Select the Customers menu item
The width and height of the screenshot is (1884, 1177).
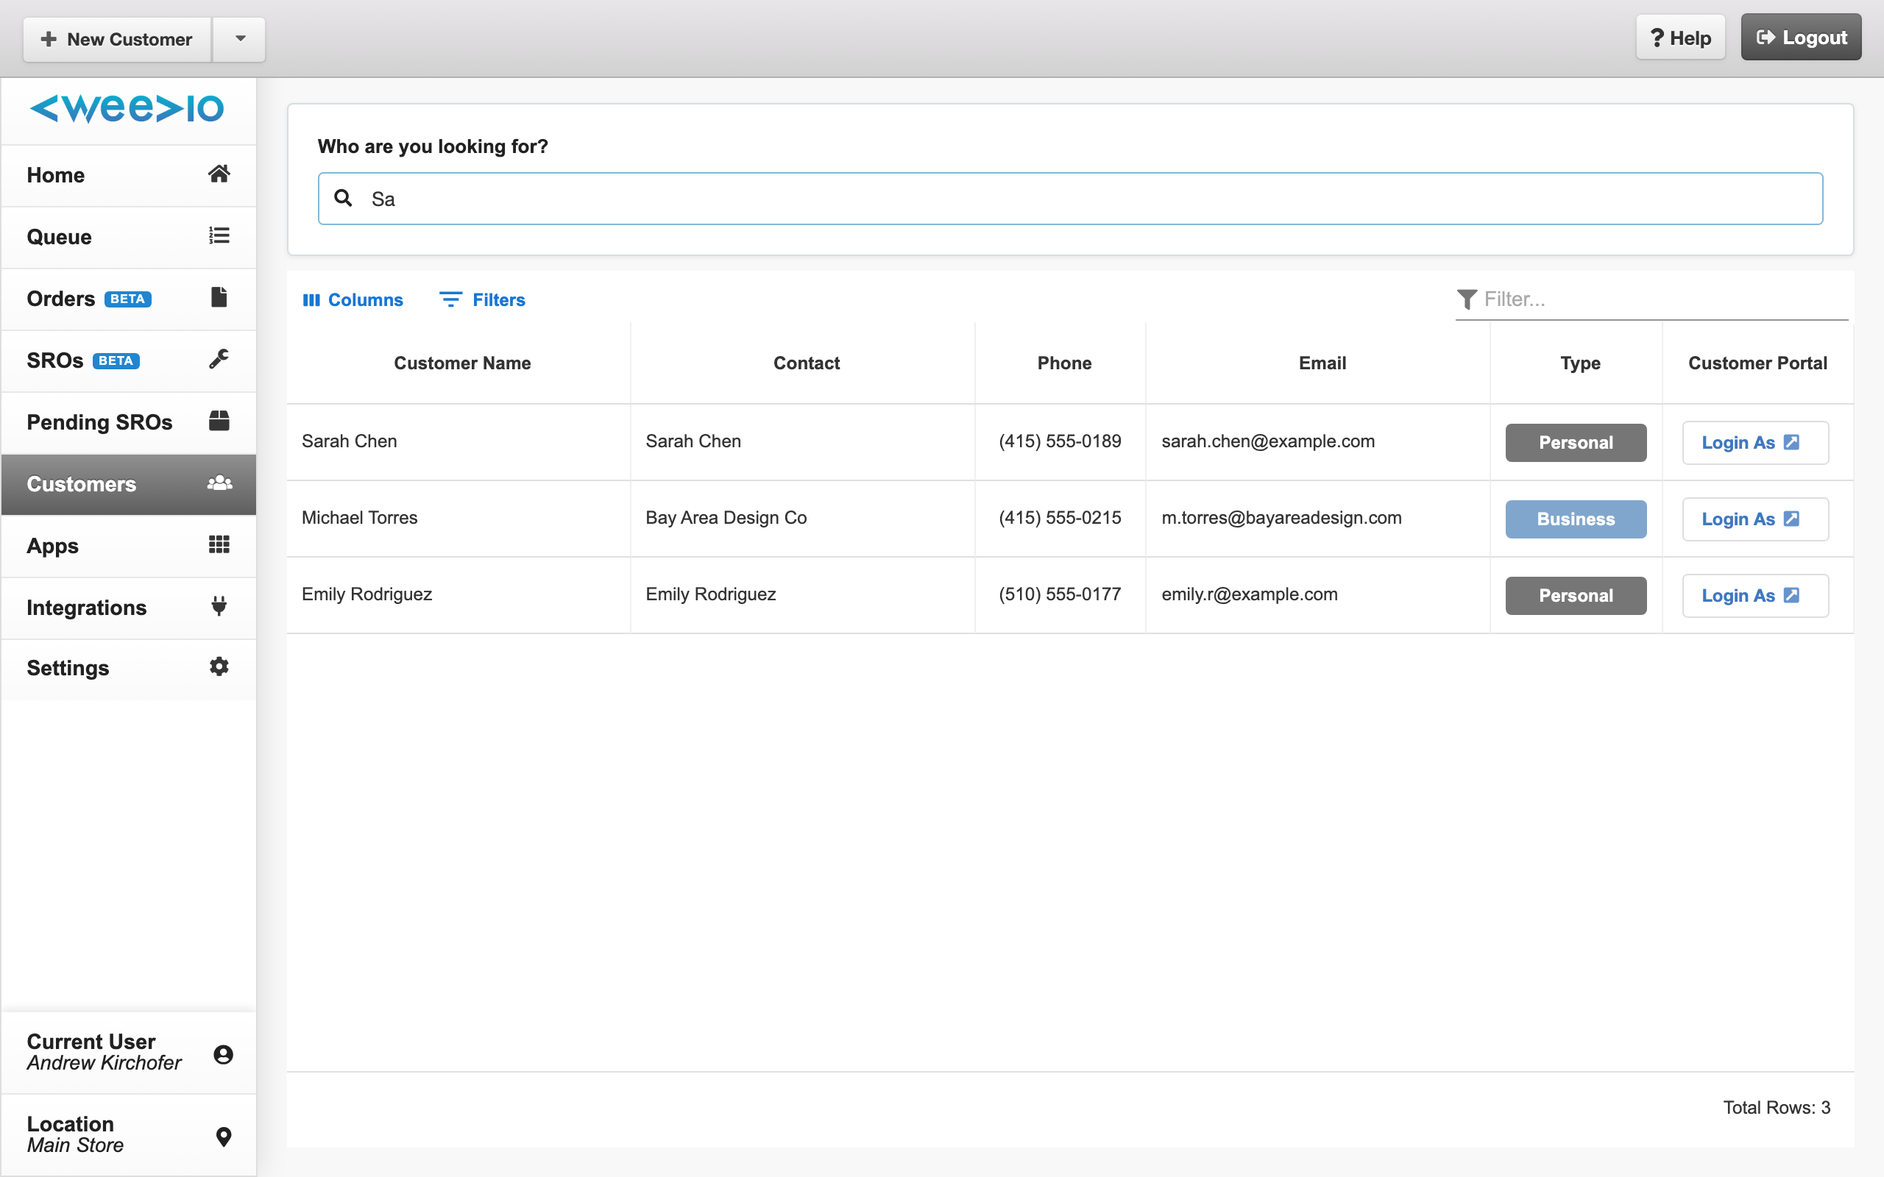pyautogui.click(x=129, y=484)
